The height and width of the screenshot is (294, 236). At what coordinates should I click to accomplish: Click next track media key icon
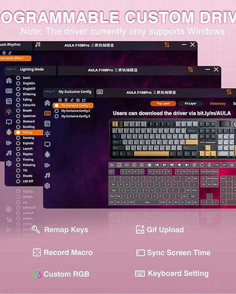click(x=165, y=165)
